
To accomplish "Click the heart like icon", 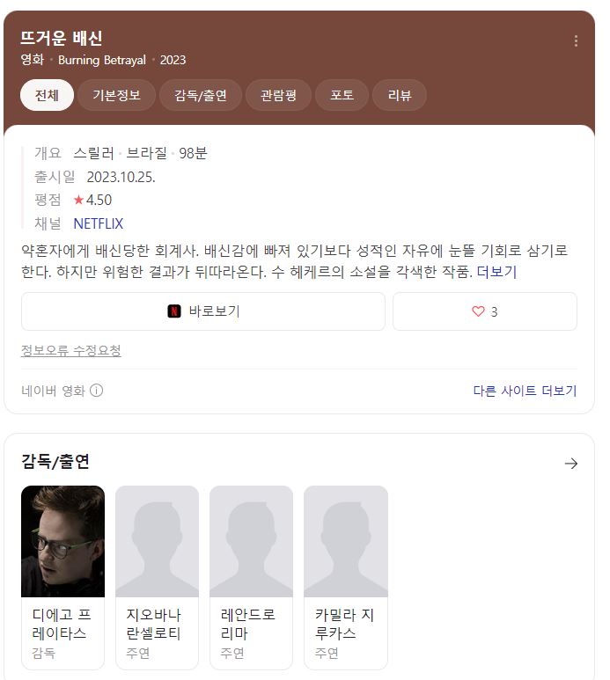I will coord(478,311).
